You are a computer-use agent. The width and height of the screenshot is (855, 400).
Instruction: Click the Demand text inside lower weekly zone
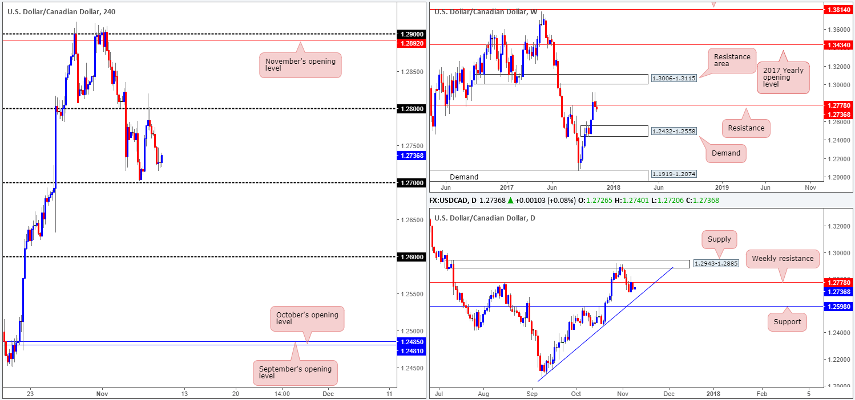click(x=464, y=177)
